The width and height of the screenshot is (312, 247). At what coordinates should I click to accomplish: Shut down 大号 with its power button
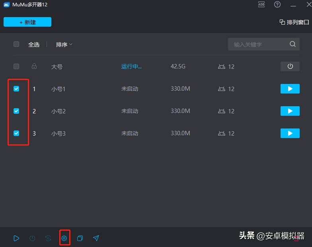pyautogui.click(x=290, y=66)
